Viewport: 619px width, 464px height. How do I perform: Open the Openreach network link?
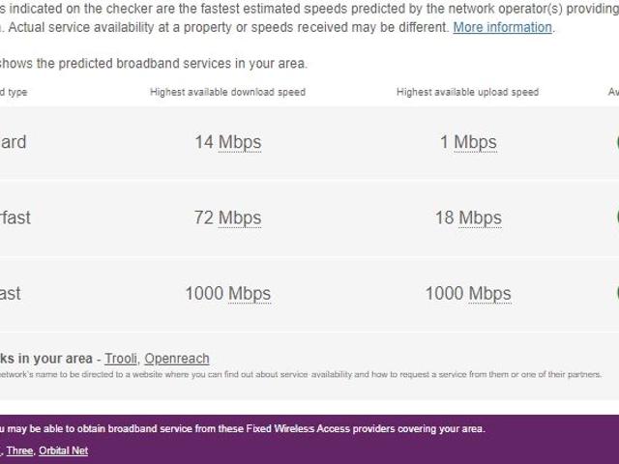[177, 359]
